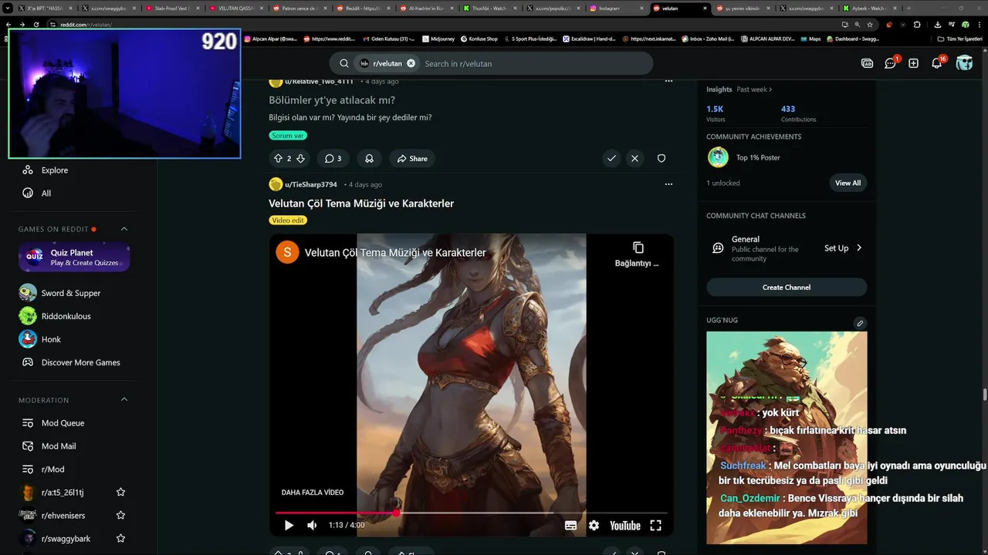
Task: Reload the page in browser
Action: click(36, 24)
